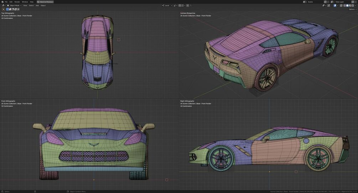The height and width of the screenshot is (193, 358).
Task: Open the shading options dropdown
Action: pyautogui.click(x=356, y=5)
